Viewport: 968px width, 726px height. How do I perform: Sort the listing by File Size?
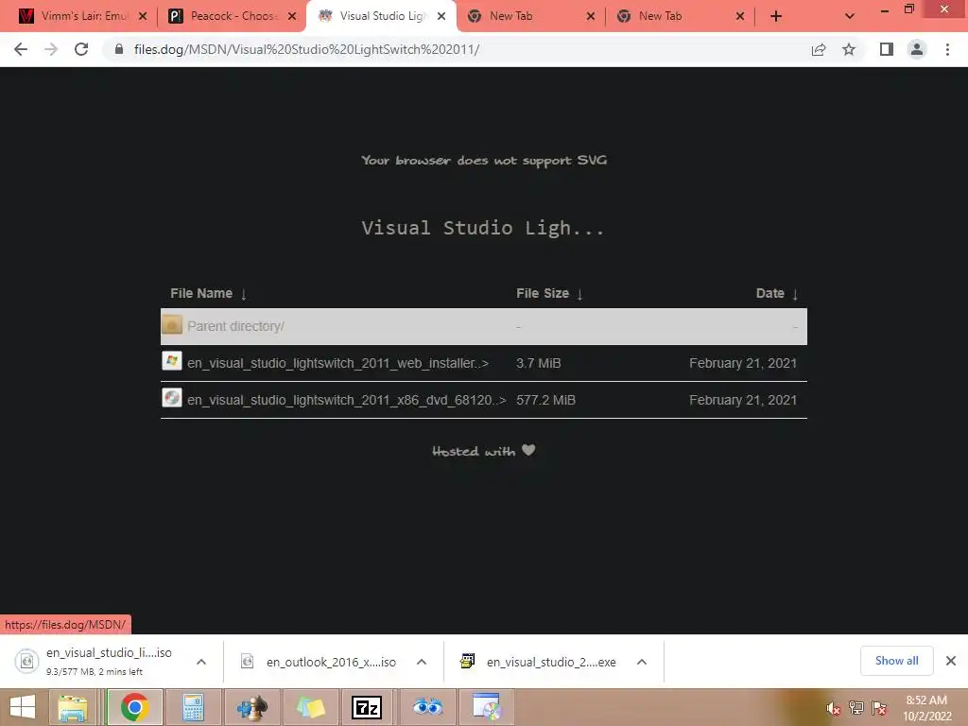coord(549,293)
